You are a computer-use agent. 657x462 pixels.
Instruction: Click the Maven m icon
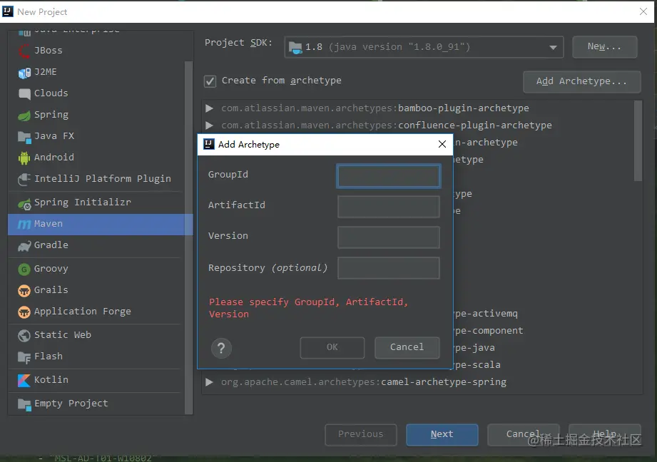point(24,225)
